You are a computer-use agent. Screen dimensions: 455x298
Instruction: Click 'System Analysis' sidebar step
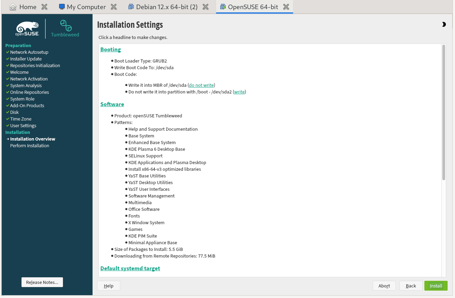coord(26,86)
